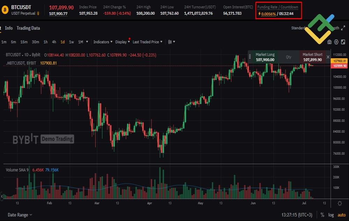Image resolution: width=349 pixels, height=221 pixels.
Task: Grab the order panel drag handle
Action: pos(250,57)
